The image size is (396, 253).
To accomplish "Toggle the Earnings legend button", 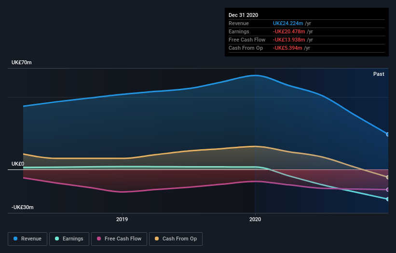I will click(69, 239).
